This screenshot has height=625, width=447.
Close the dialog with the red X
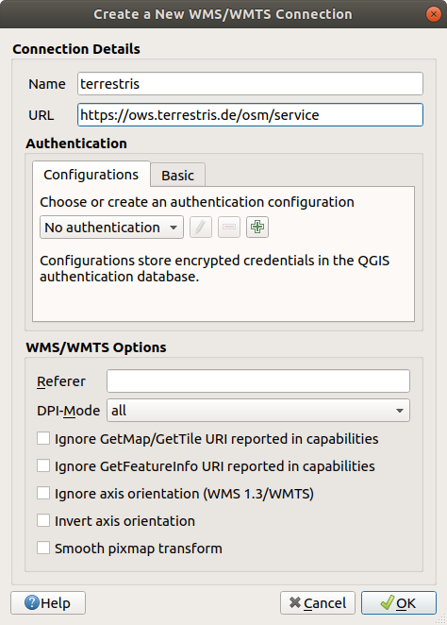pyautogui.click(x=434, y=14)
